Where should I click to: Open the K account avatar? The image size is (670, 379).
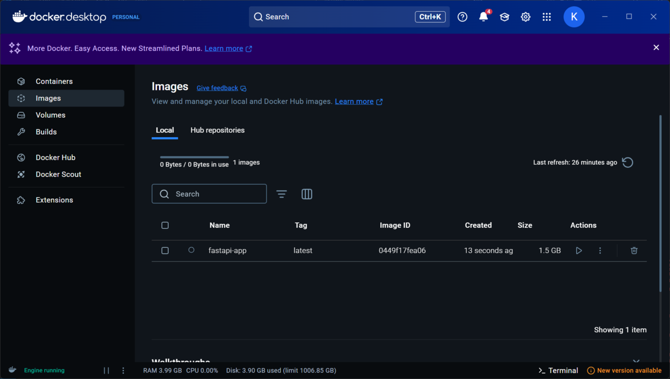click(x=574, y=17)
